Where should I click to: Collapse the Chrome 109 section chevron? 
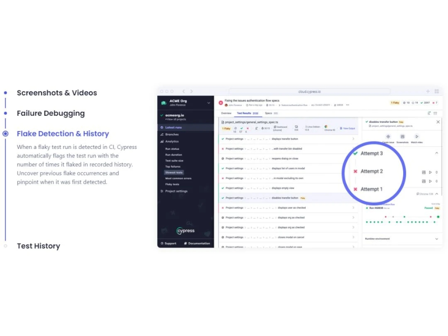tap(436, 194)
